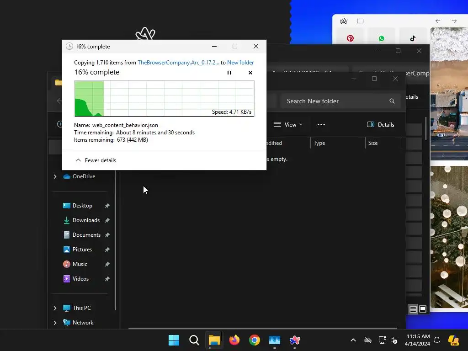Open the muted volume tray icon
Screen dimensions: 468x351
point(394,340)
